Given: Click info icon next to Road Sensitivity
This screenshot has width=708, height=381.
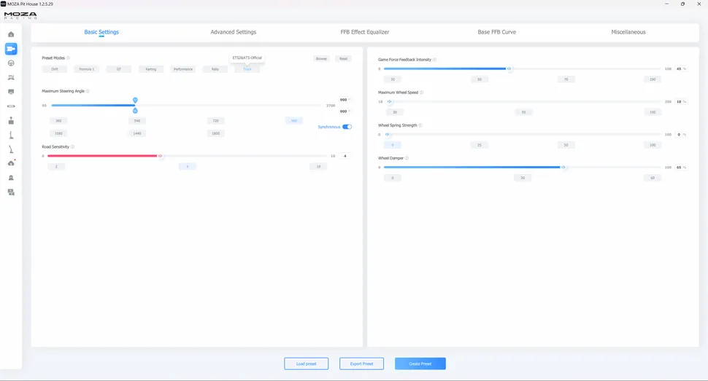Looking at the screenshot, I should 72,146.
